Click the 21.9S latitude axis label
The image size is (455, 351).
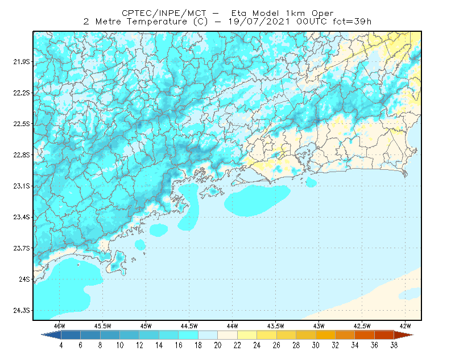[22, 62]
